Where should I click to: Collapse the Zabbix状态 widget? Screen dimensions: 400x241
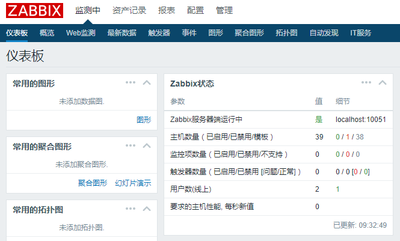click(x=383, y=82)
